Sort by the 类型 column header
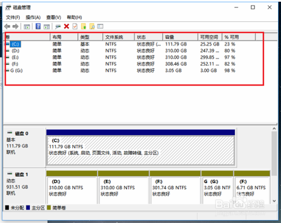The width and height of the screenshot is (281, 223). pos(90,37)
